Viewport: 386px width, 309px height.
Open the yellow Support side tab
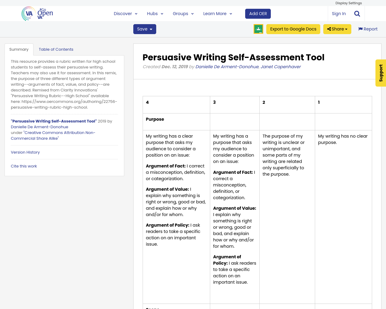click(x=381, y=73)
